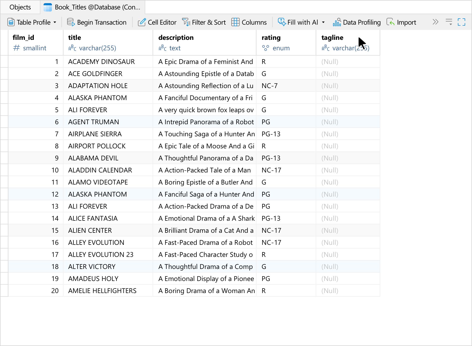Click the Begin Transaction icon
Screen dimensions: 472x346
(x=71, y=22)
